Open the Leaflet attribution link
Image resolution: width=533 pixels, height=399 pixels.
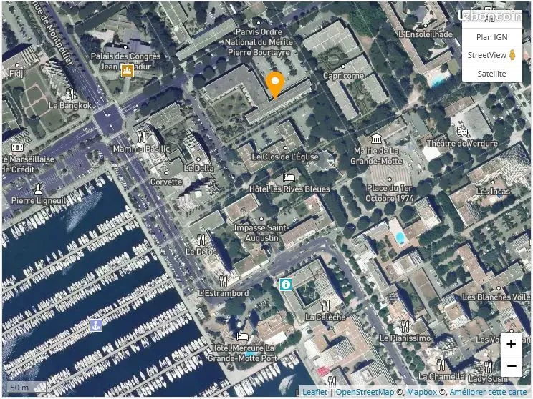click(x=314, y=392)
